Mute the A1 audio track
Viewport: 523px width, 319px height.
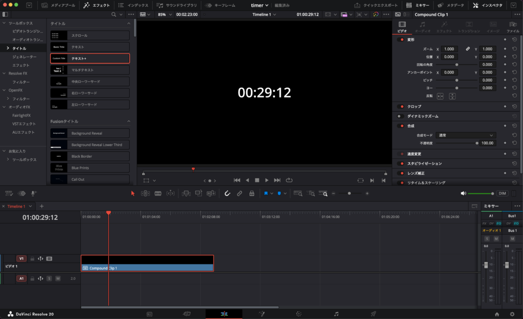coord(58,279)
